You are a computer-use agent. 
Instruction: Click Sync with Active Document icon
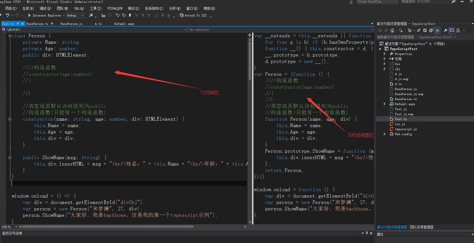[x=419, y=30]
